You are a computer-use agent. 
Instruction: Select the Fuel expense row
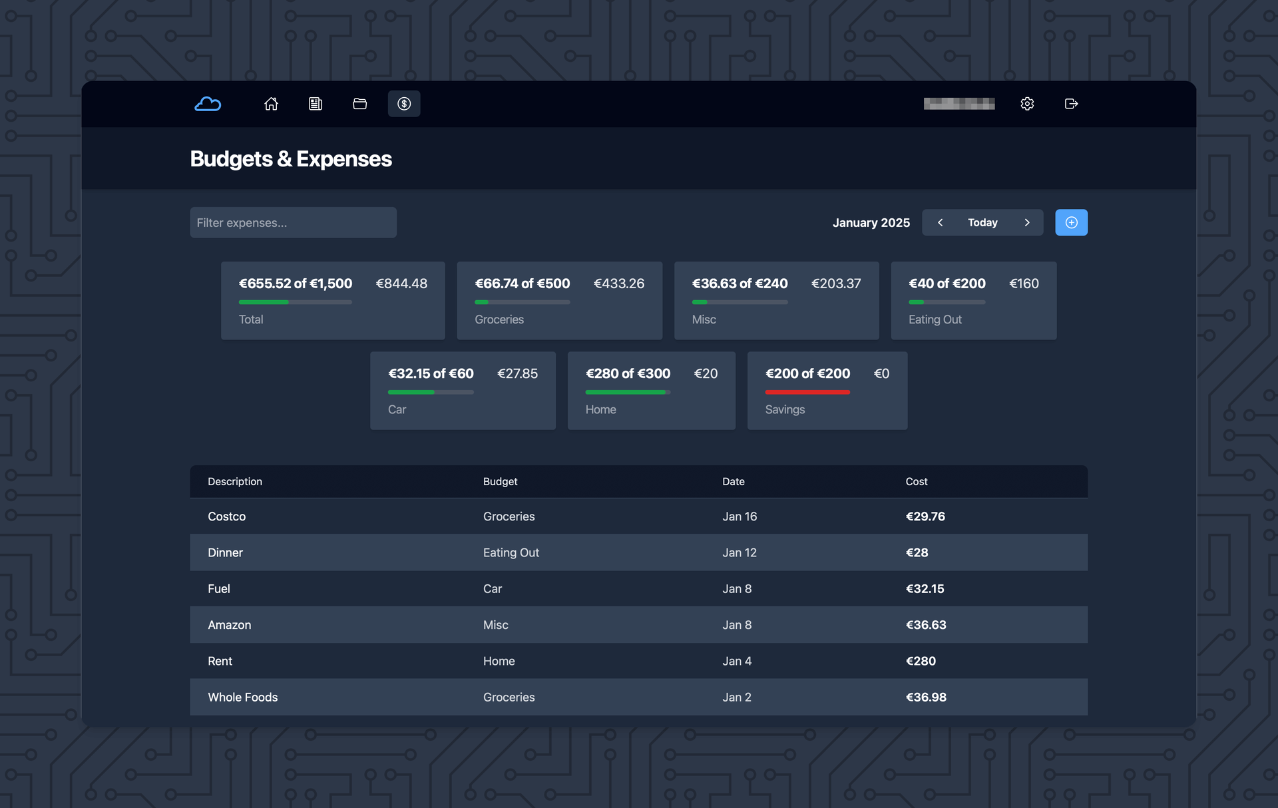click(x=638, y=588)
